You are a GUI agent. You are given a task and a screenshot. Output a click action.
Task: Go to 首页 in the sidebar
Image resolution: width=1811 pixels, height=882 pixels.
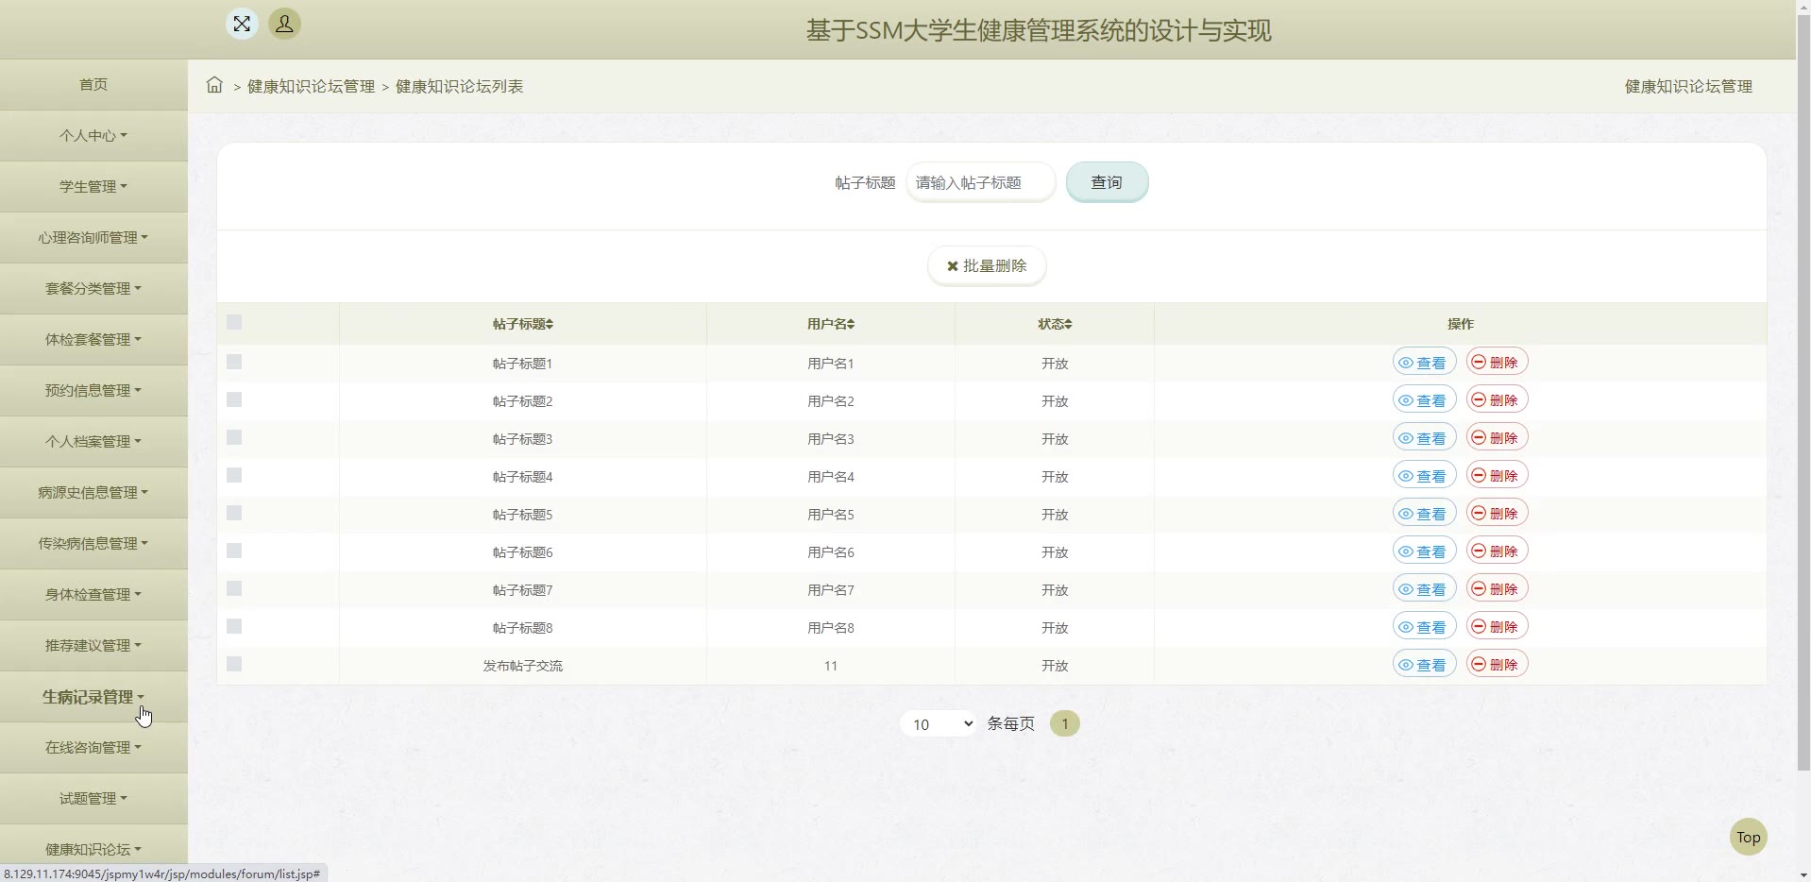pos(93,85)
